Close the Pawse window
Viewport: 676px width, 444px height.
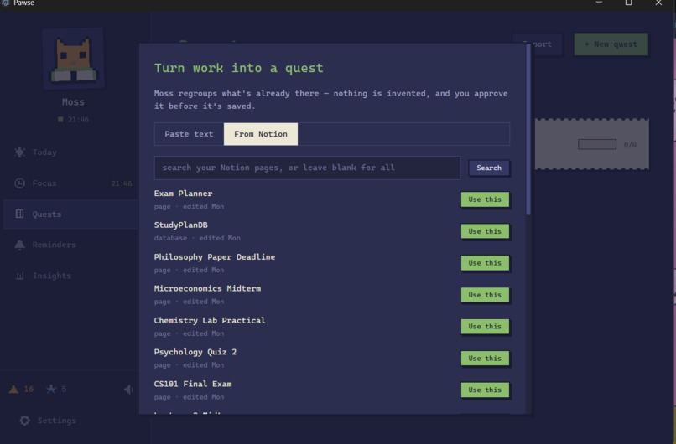point(658,3)
